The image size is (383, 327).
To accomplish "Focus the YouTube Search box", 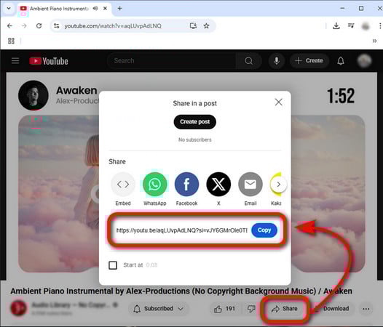I will (171, 61).
